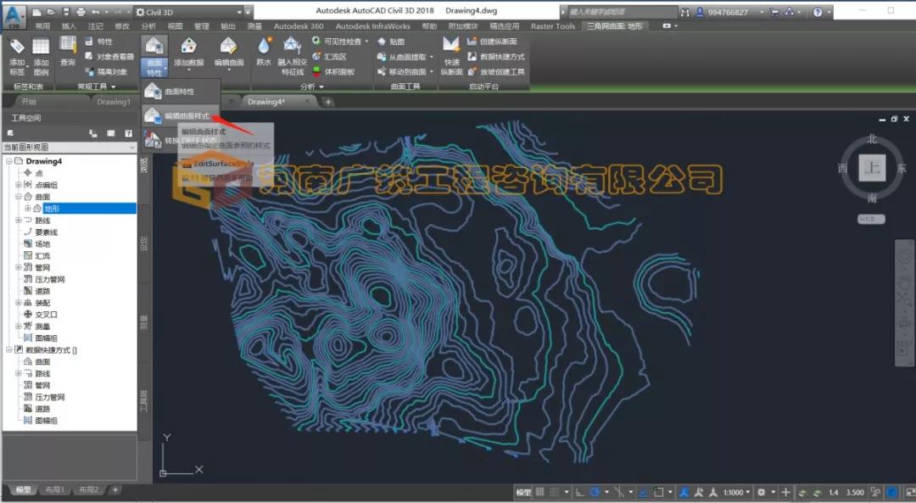Screen dimensions: 916x503
Task: Open the 分析 (Analyze) ribbon tab
Action: tap(148, 25)
